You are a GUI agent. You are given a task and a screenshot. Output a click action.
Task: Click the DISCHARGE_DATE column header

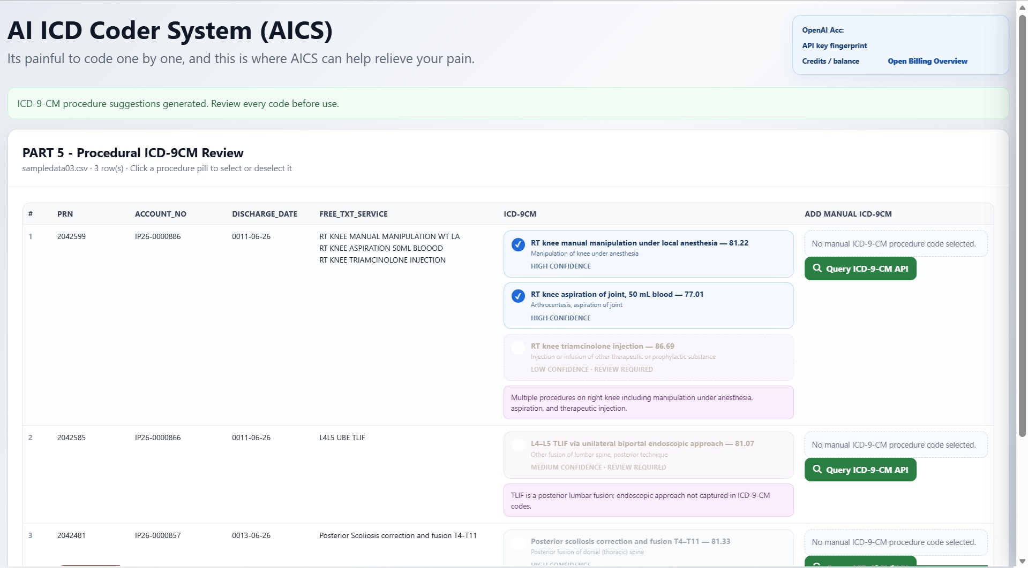[x=265, y=214]
